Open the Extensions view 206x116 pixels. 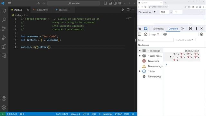[4, 46]
